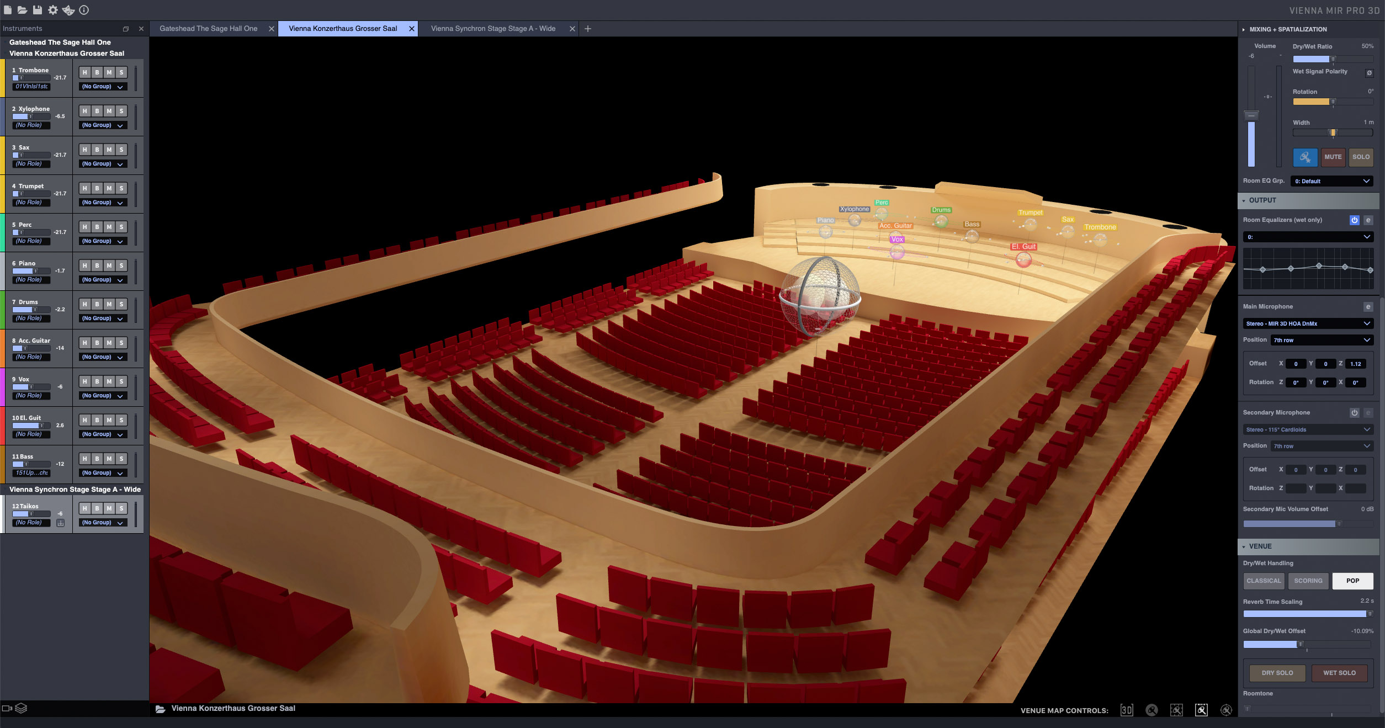Viewport: 1385px width, 728px height.
Task: Click the SOLO button
Action: 1361,157
